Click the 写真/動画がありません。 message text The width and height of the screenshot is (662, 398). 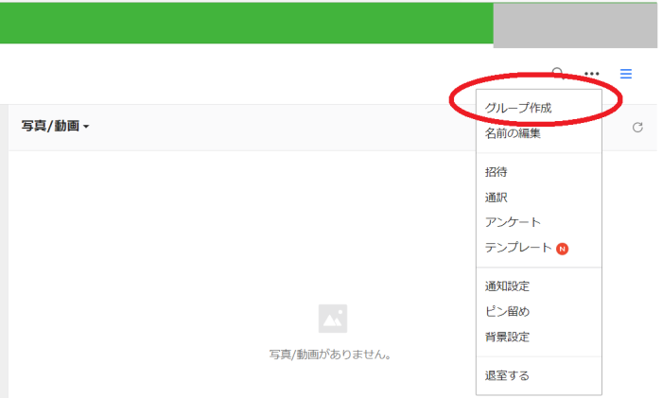[x=330, y=355]
